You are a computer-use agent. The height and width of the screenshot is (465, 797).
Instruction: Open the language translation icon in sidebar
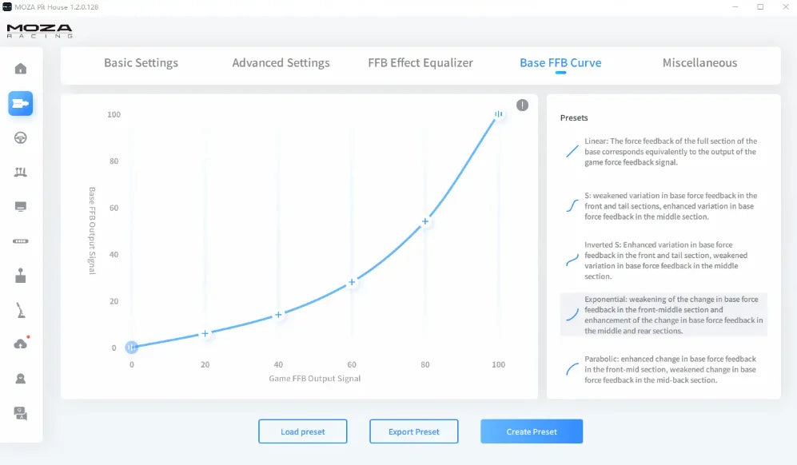click(x=21, y=413)
